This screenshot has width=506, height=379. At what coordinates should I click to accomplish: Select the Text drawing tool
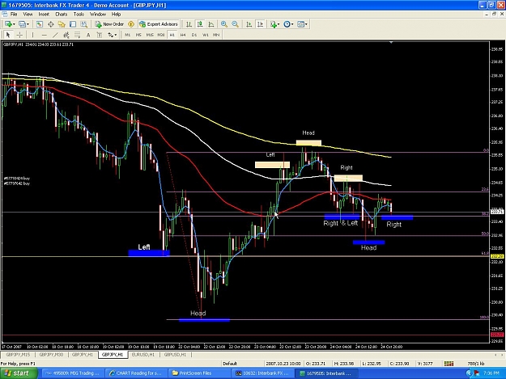click(x=88, y=35)
